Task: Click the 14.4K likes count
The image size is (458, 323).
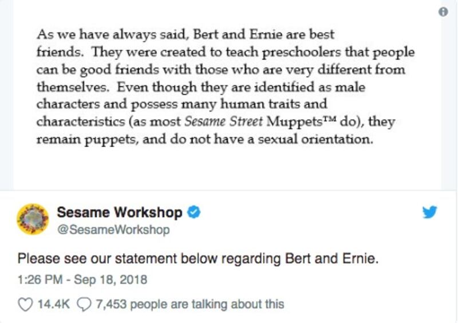Action: click(54, 304)
